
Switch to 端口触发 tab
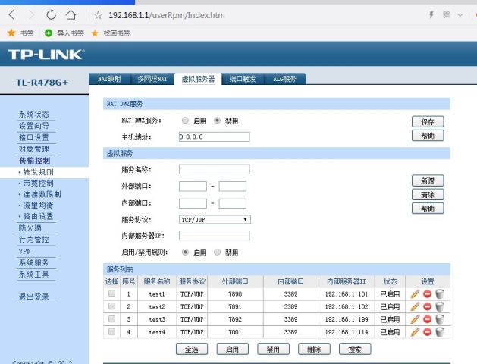[x=243, y=79]
